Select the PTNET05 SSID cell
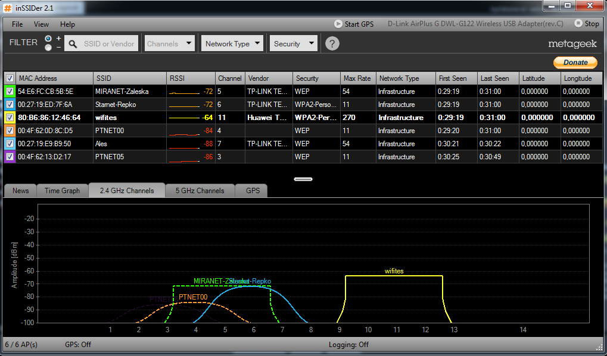The image size is (607, 356). (130, 157)
